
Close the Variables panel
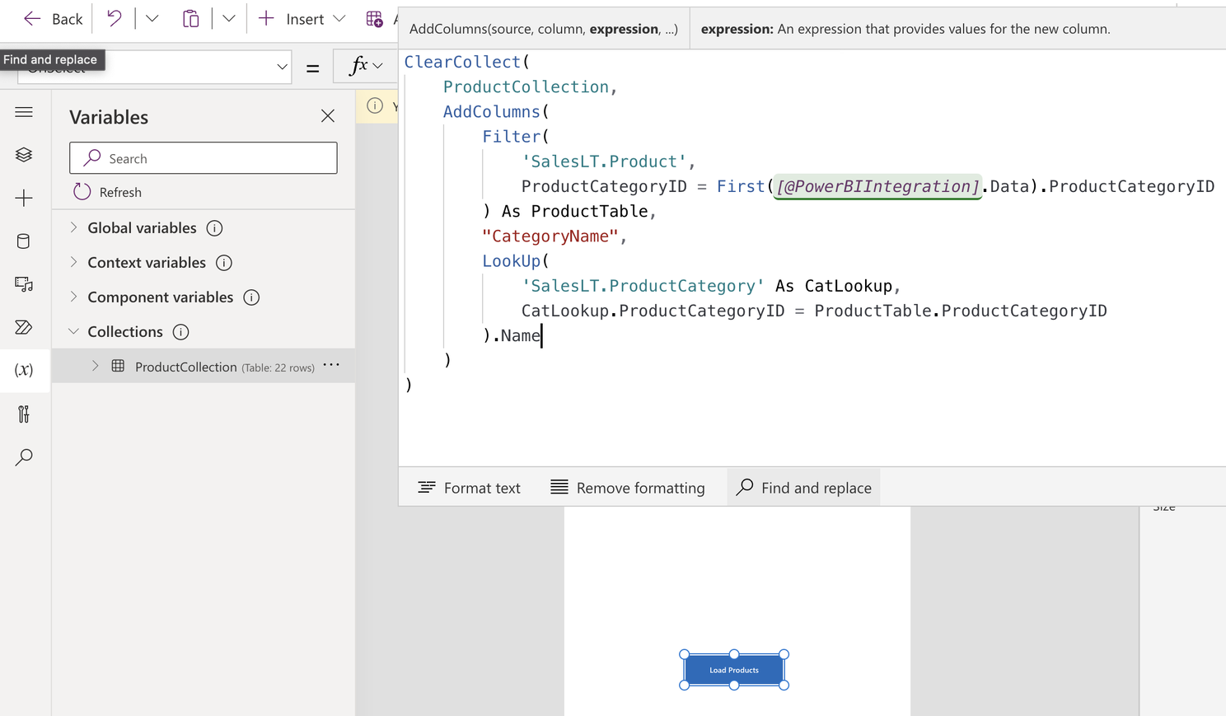click(x=328, y=116)
